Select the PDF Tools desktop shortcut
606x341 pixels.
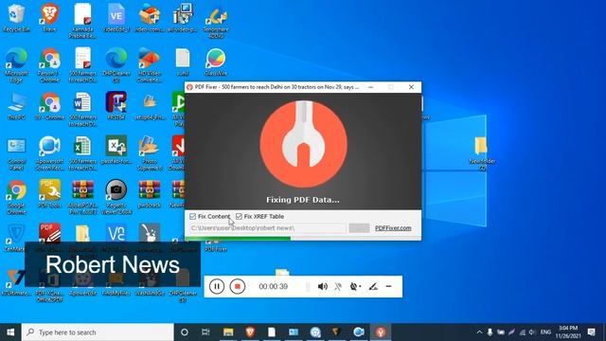(x=49, y=193)
